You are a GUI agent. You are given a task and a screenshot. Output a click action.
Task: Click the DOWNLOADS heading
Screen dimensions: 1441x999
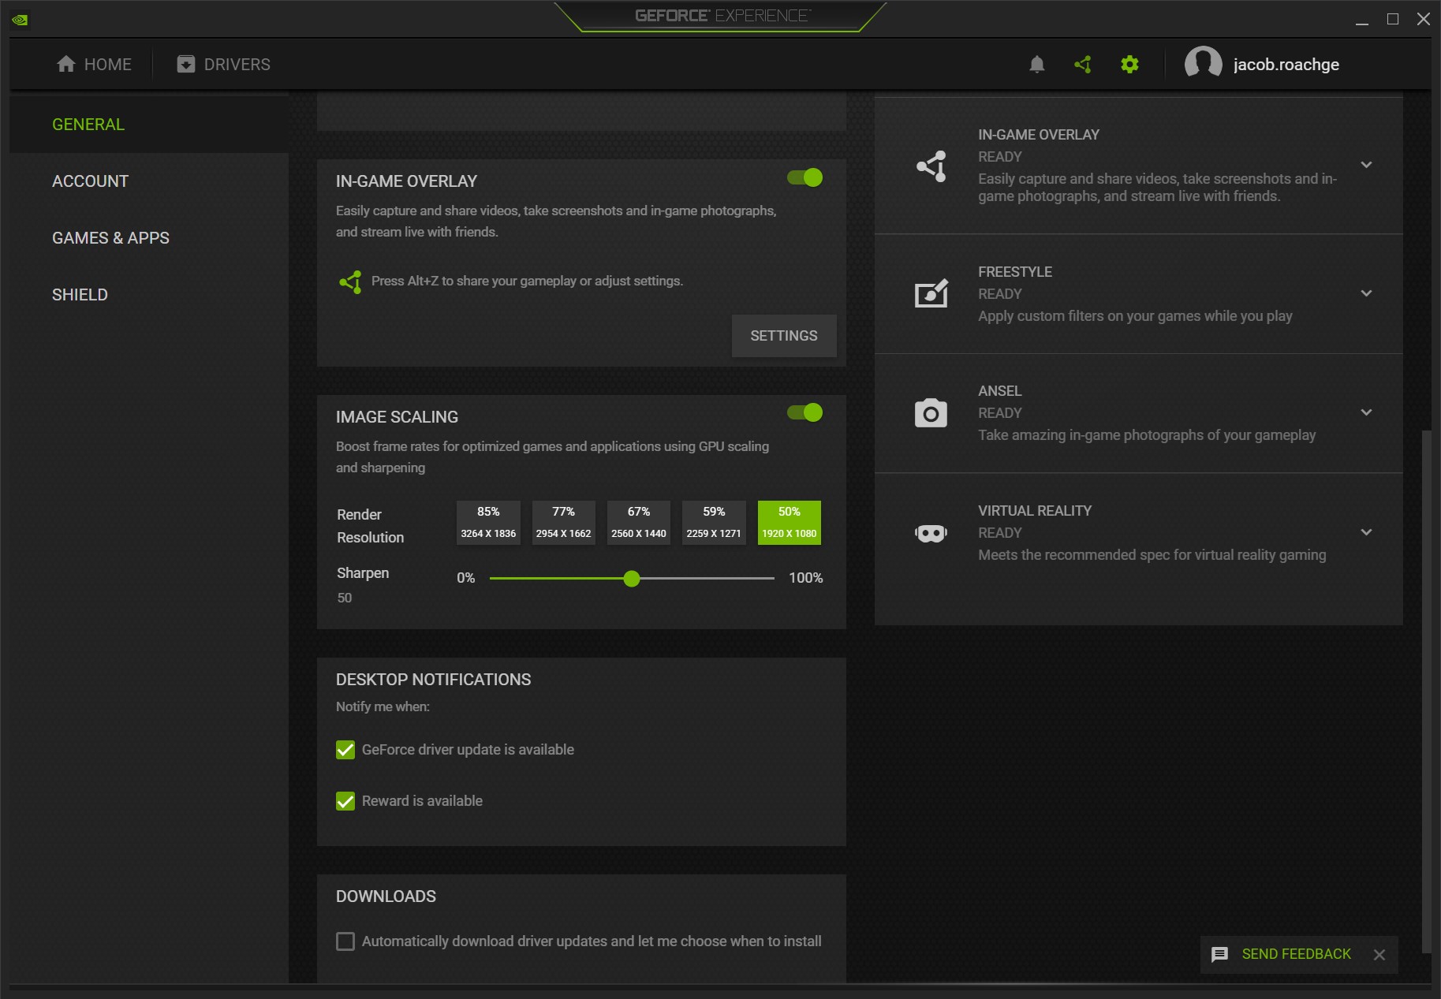pyautogui.click(x=386, y=896)
